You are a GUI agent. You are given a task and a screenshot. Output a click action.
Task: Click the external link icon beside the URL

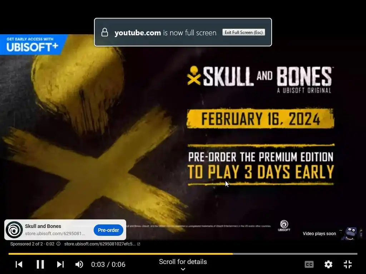point(139,244)
